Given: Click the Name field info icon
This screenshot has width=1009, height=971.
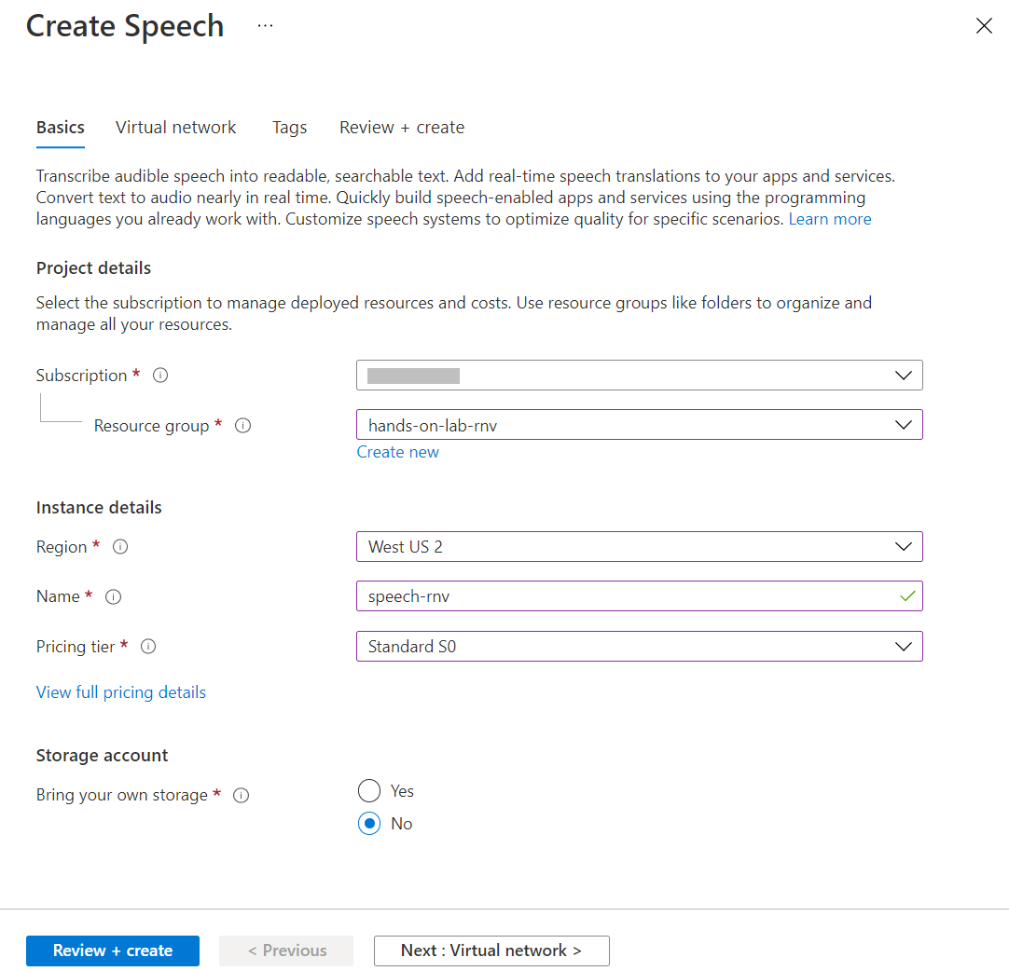Looking at the screenshot, I should pos(113,596).
